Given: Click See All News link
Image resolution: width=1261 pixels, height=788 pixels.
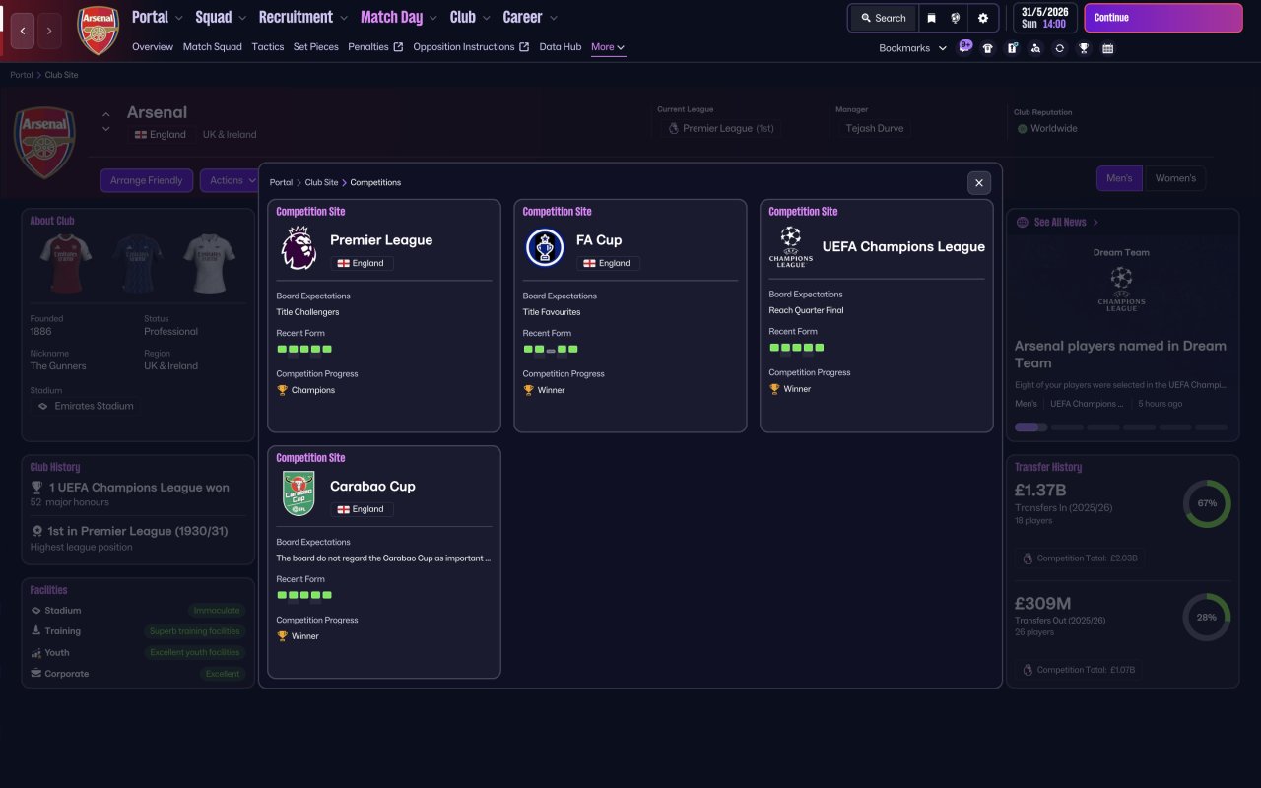Looking at the screenshot, I should (1060, 223).
